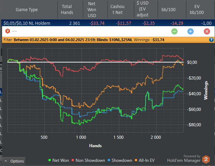The height and width of the screenshot is (166, 215).
Task: Click the blue maximize plus circle button
Action: click(x=191, y=31)
